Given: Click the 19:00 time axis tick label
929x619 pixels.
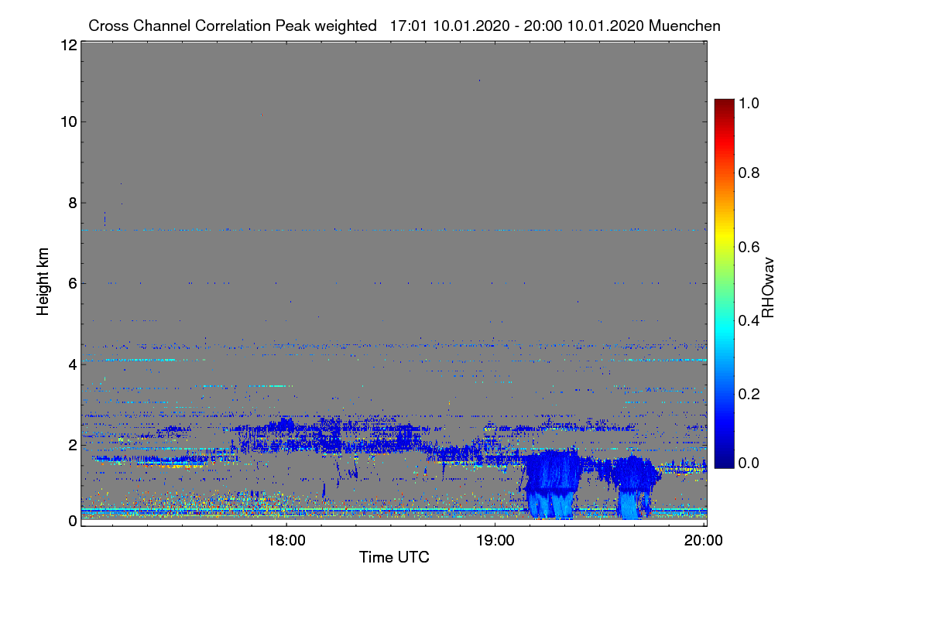Looking at the screenshot, I should click(495, 541).
